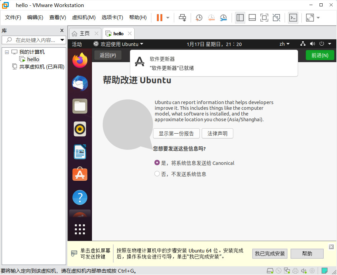337x275 pixels.
Task: Click the VMware pause virtual machine icon
Action: tap(159, 18)
